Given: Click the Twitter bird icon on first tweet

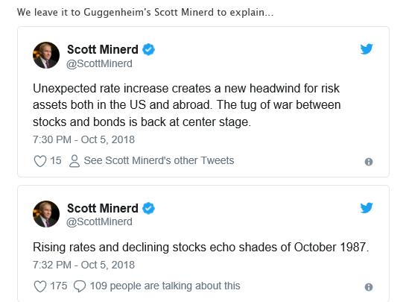Looking at the screenshot, I should click(367, 49).
